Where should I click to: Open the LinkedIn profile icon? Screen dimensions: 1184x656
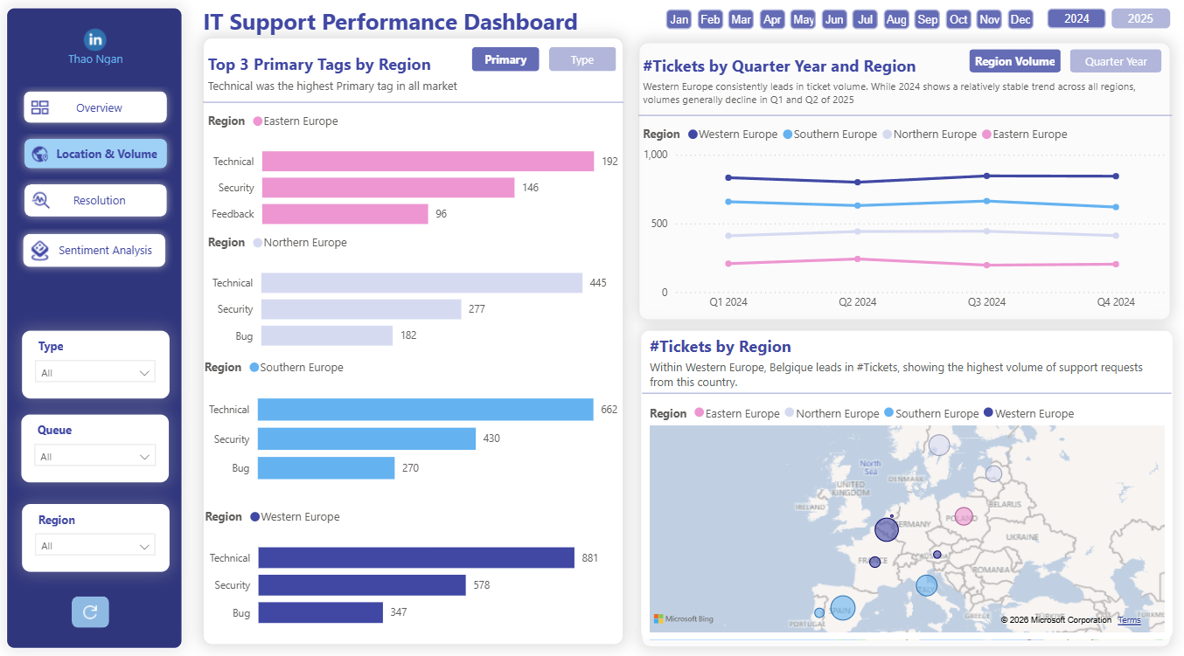click(x=95, y=39)
